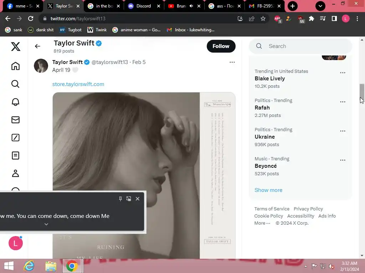Open Explore magnifier in X sidebar
365x273 pixels.
(x=16, y=84)
